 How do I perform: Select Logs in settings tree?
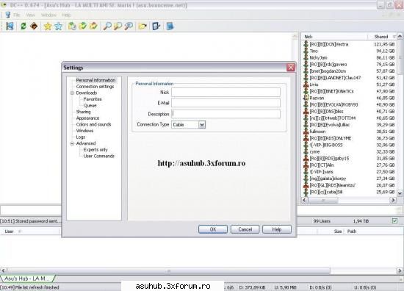80,137
